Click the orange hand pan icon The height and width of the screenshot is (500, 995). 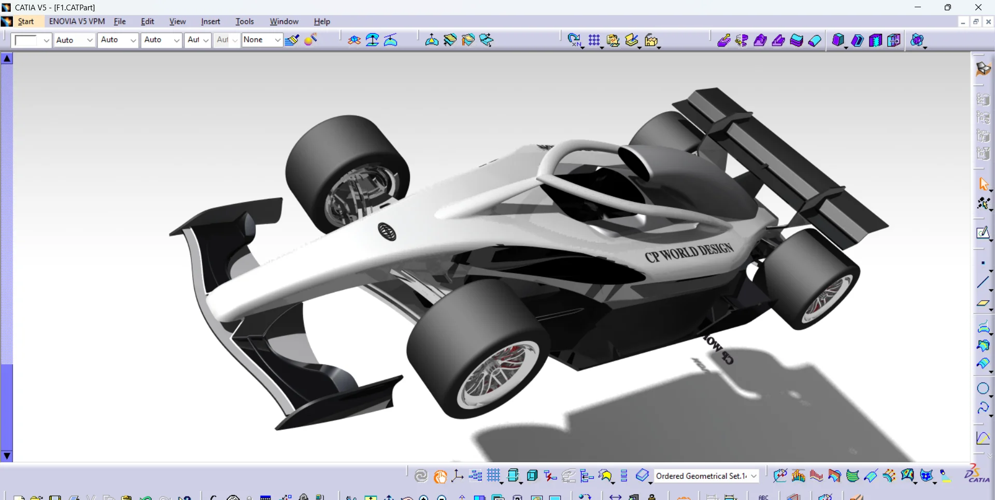(x=440, y=476)
